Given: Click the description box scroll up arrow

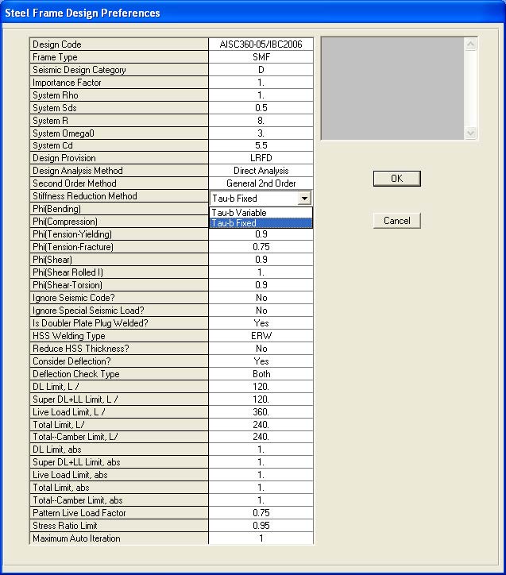Looking at the screenshot, I should (470, 44).
